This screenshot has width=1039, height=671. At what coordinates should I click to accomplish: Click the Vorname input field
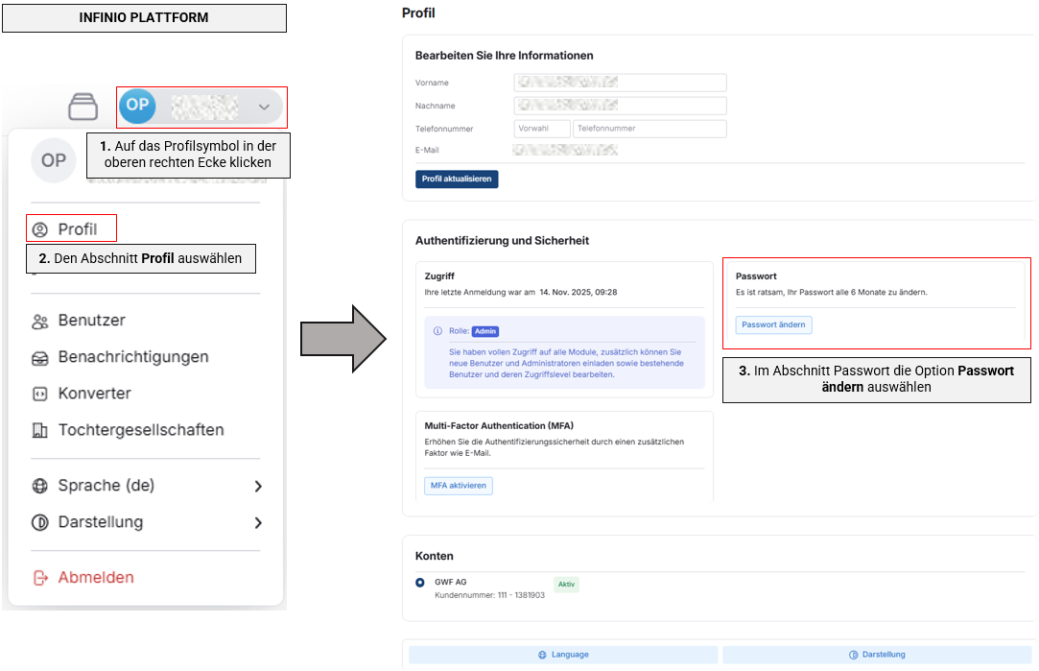[620, 84]
